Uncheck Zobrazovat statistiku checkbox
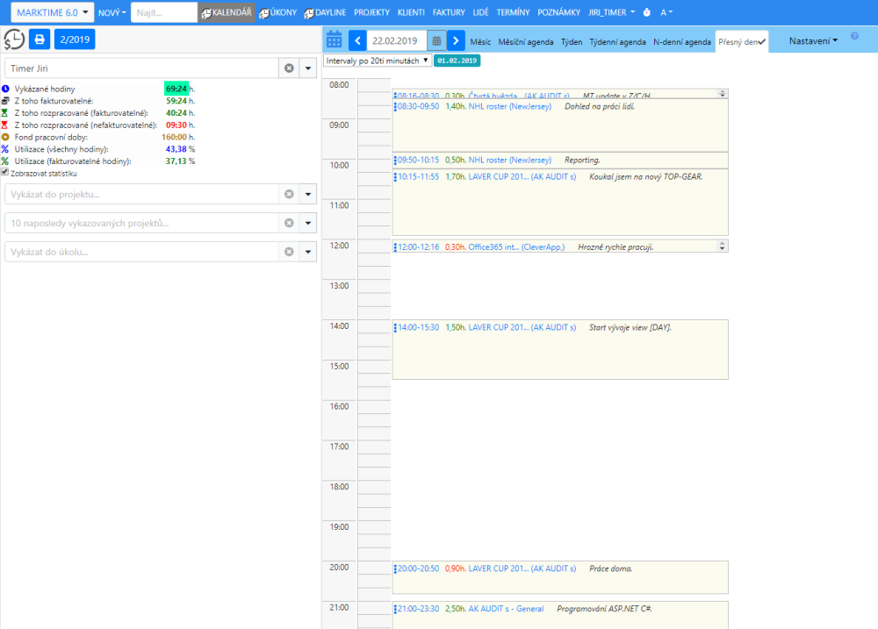 coord(5,173)
